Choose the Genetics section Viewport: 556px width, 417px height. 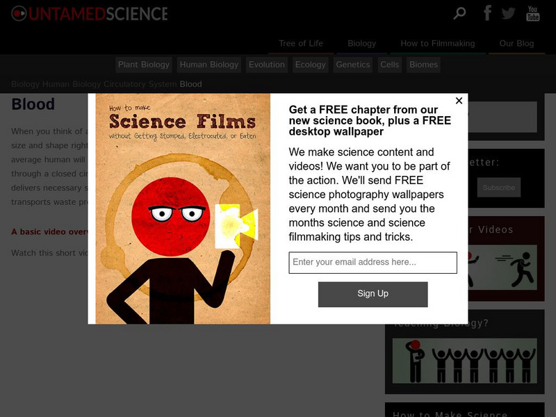[x=353, y=65]
